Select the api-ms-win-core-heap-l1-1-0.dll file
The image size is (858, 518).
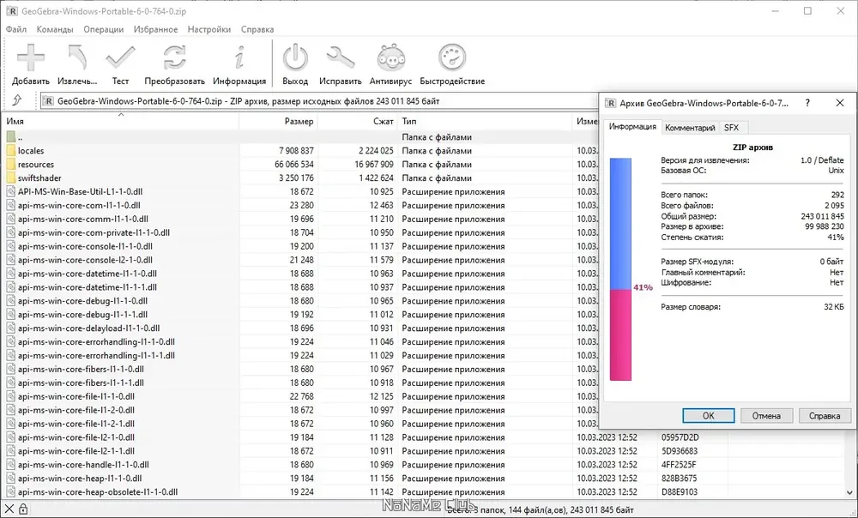click(x=80, y=478)
